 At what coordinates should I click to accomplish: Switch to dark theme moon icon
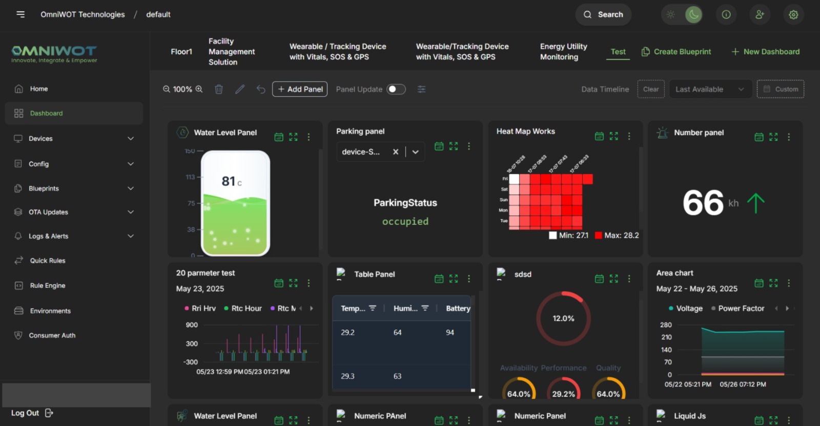tap(693, 14)
